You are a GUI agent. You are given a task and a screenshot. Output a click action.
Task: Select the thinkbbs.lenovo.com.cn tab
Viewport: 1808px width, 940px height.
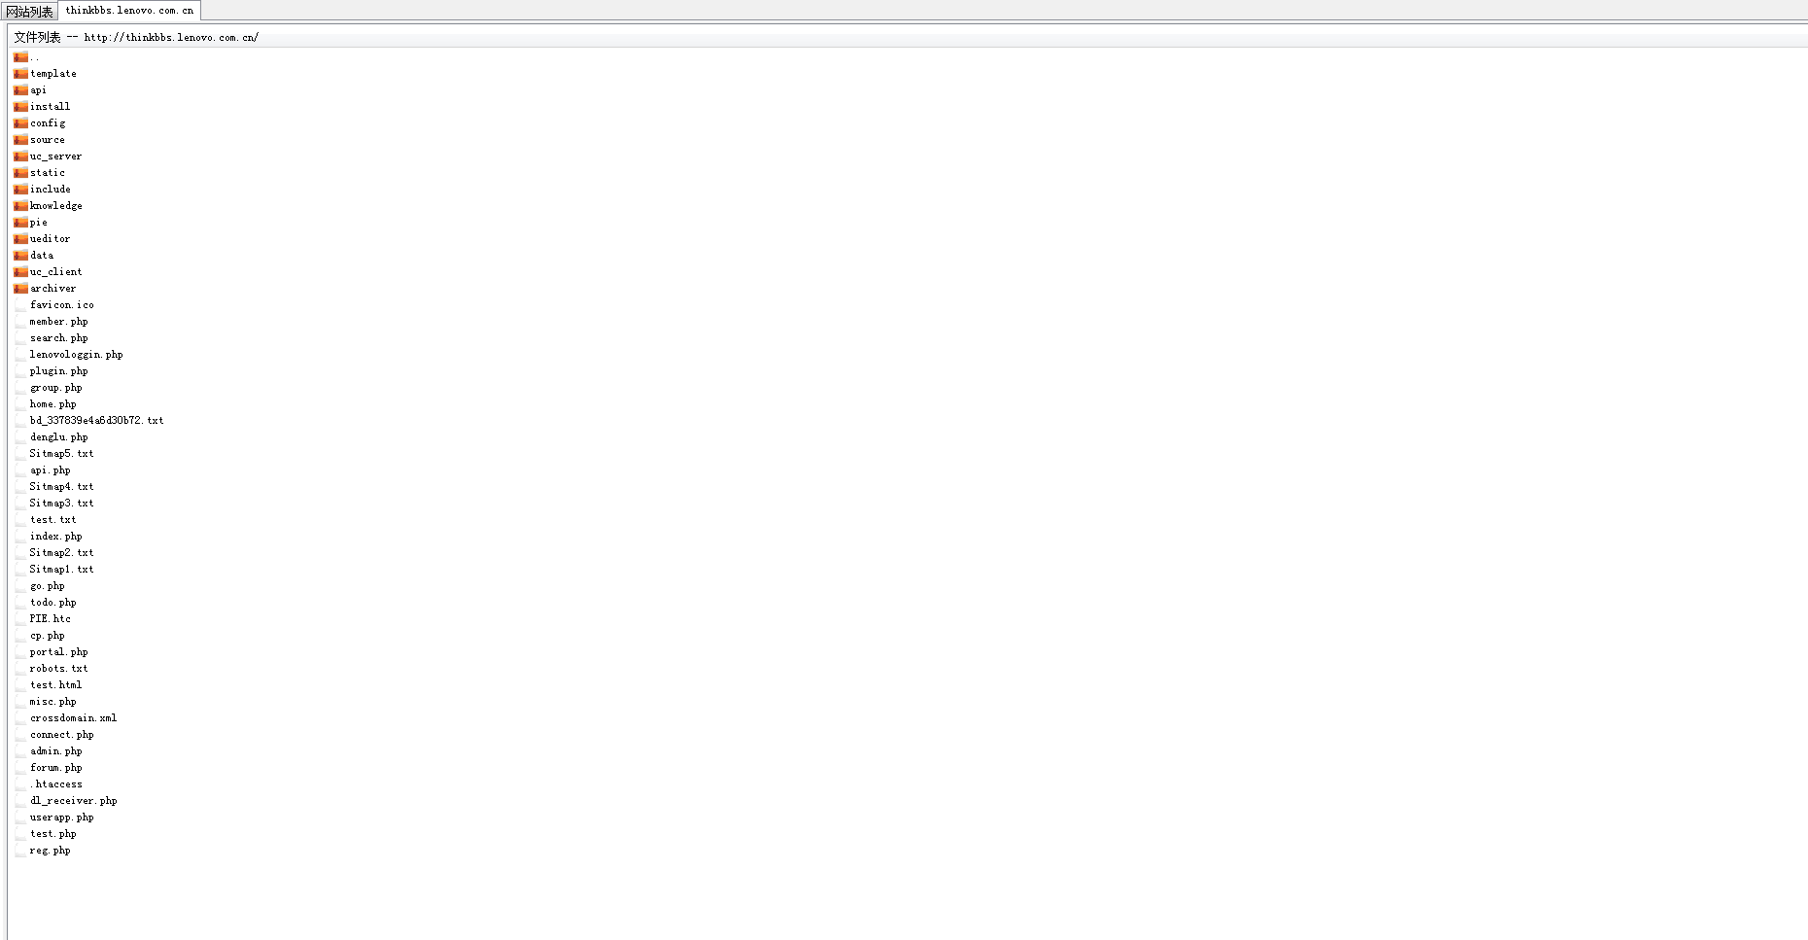click(x=129, y=11)
